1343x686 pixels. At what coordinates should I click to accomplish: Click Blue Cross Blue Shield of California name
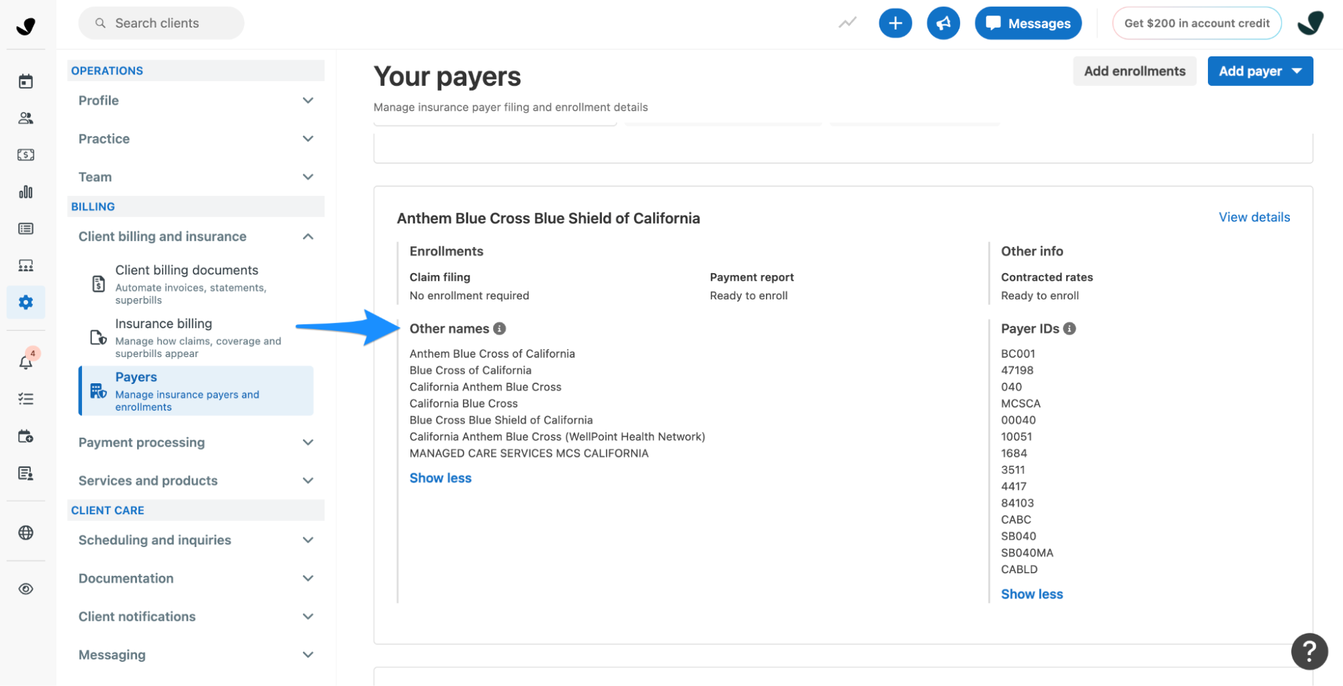tap(501, 420)
